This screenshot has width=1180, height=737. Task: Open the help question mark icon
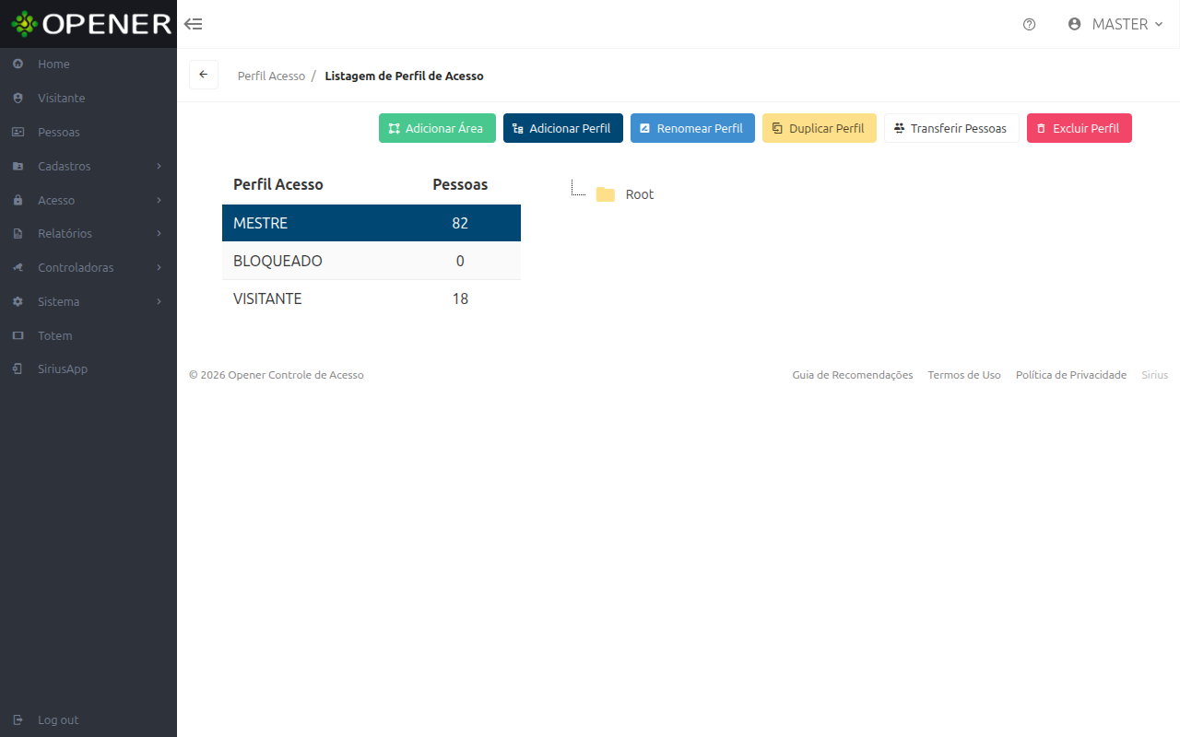click(1030, 25)
